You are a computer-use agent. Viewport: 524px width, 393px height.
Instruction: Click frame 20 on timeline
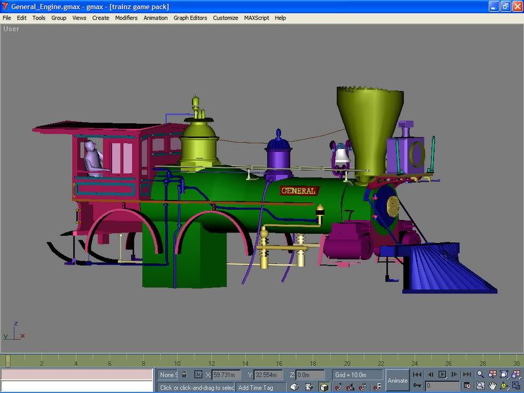click(x=347, y=364)
